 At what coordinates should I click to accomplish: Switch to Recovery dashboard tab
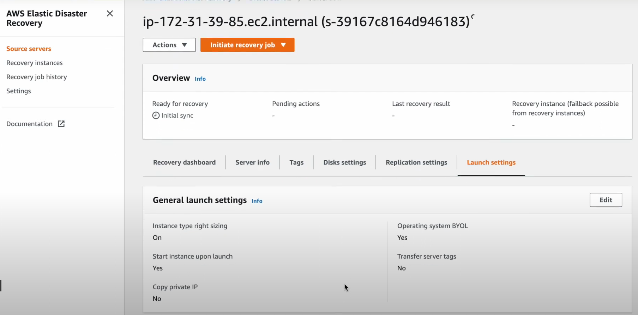click(x=184, y=162)
